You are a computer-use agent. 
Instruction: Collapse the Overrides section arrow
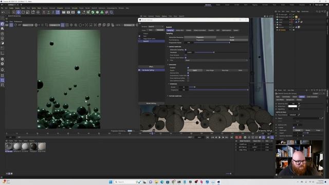point(169,84)
